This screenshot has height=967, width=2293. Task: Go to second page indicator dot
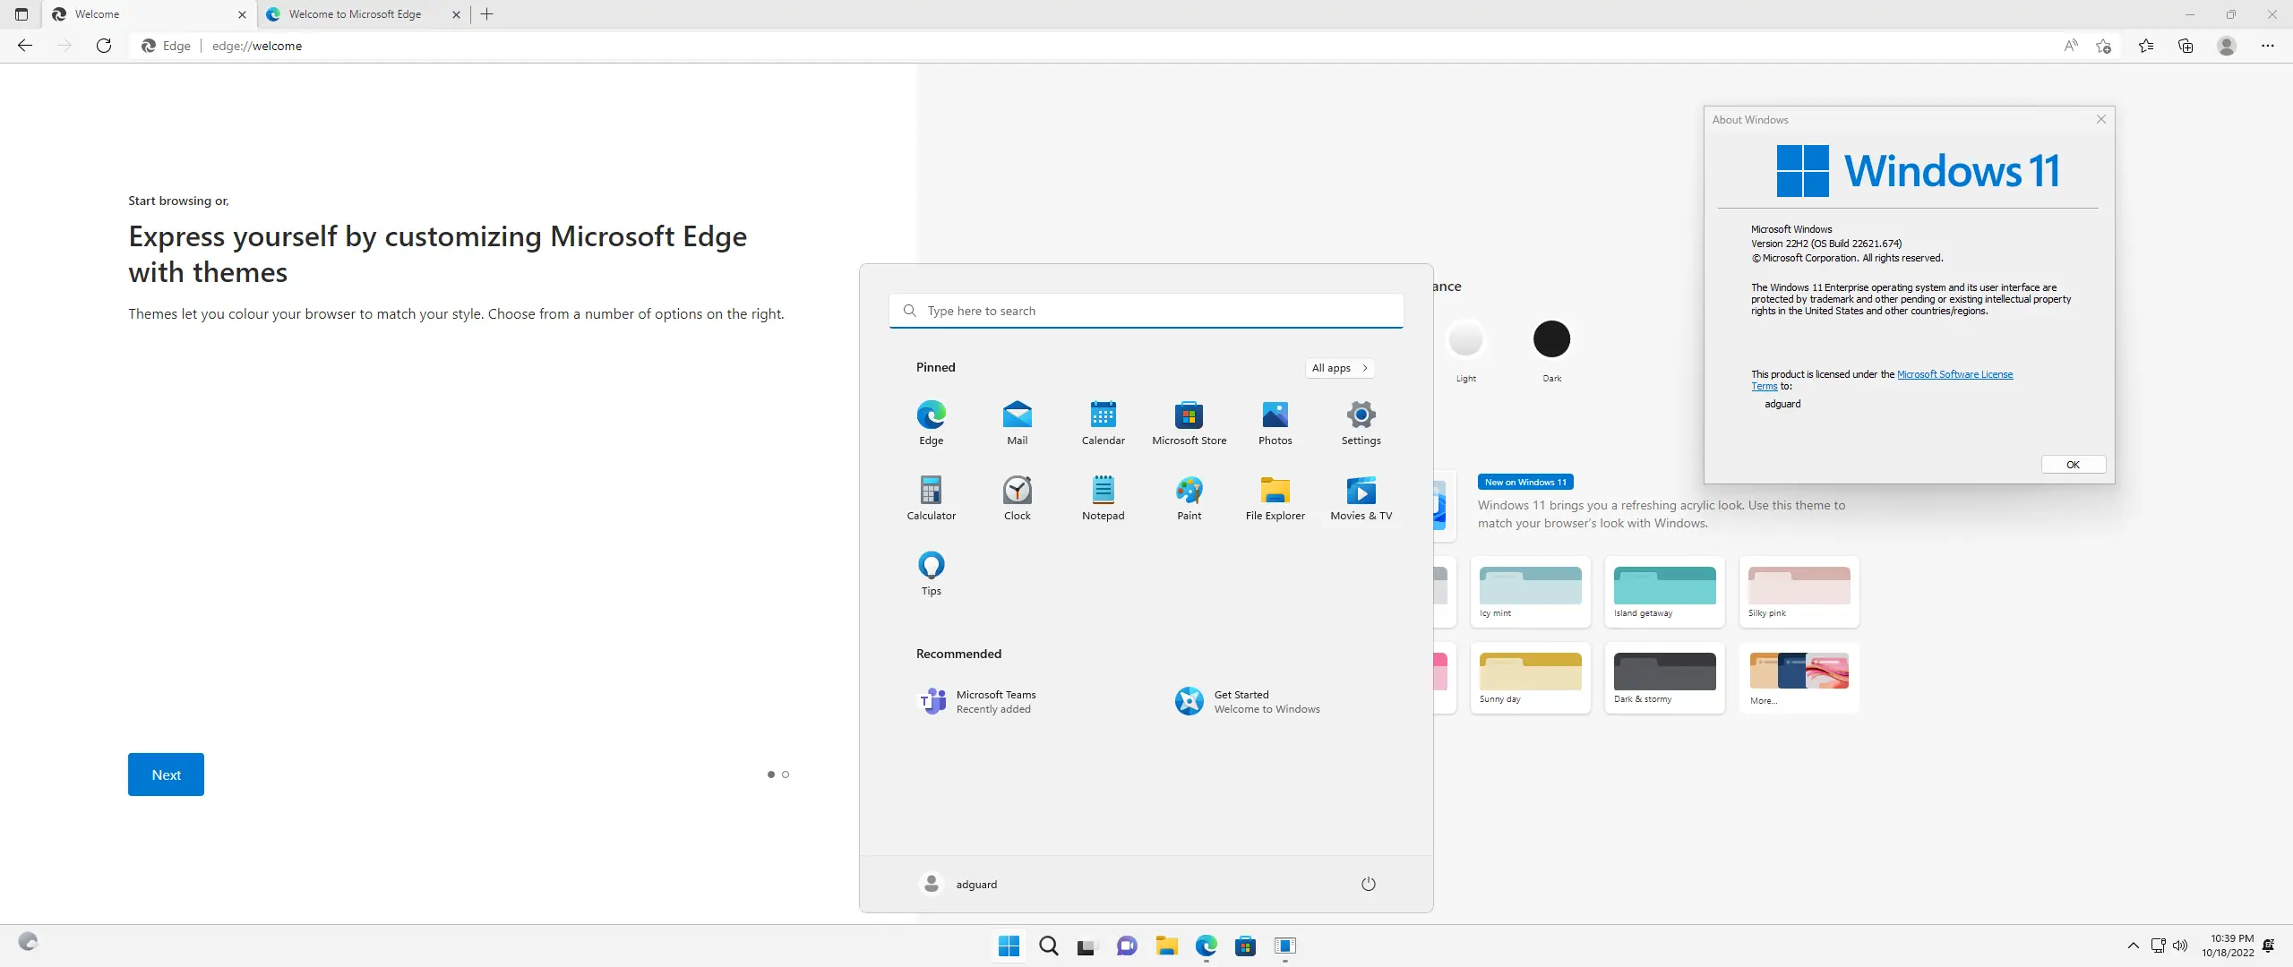[786, 774]
